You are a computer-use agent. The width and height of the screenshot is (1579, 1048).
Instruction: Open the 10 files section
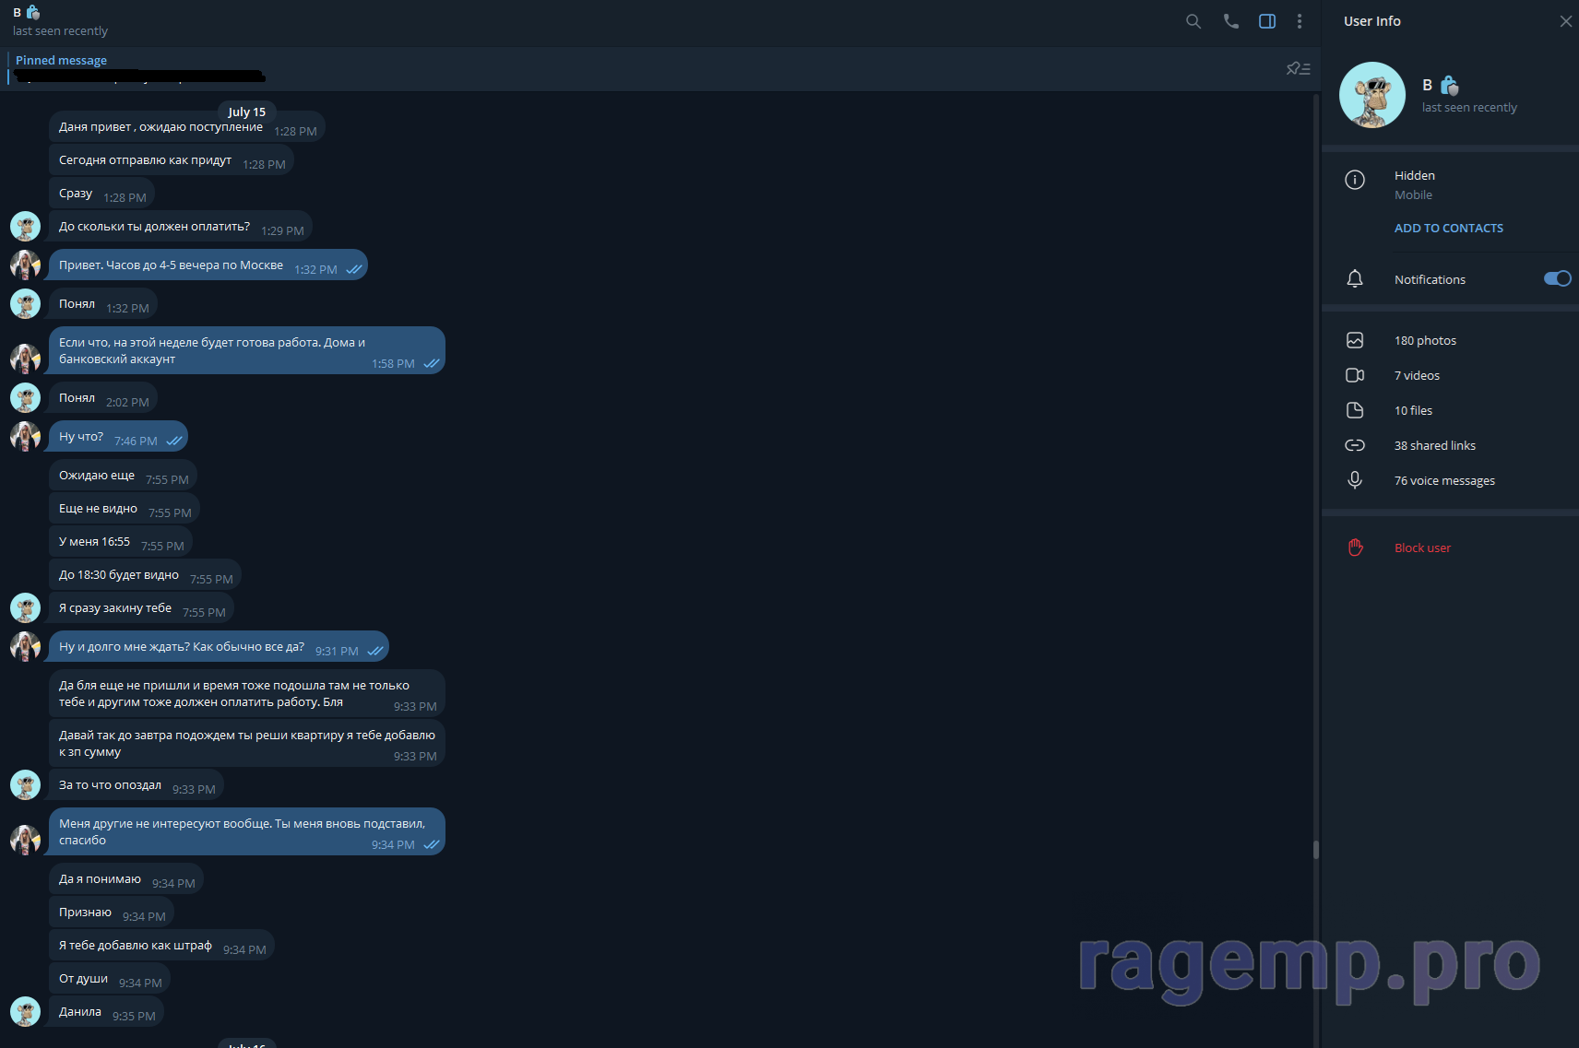click(1413, 411)
